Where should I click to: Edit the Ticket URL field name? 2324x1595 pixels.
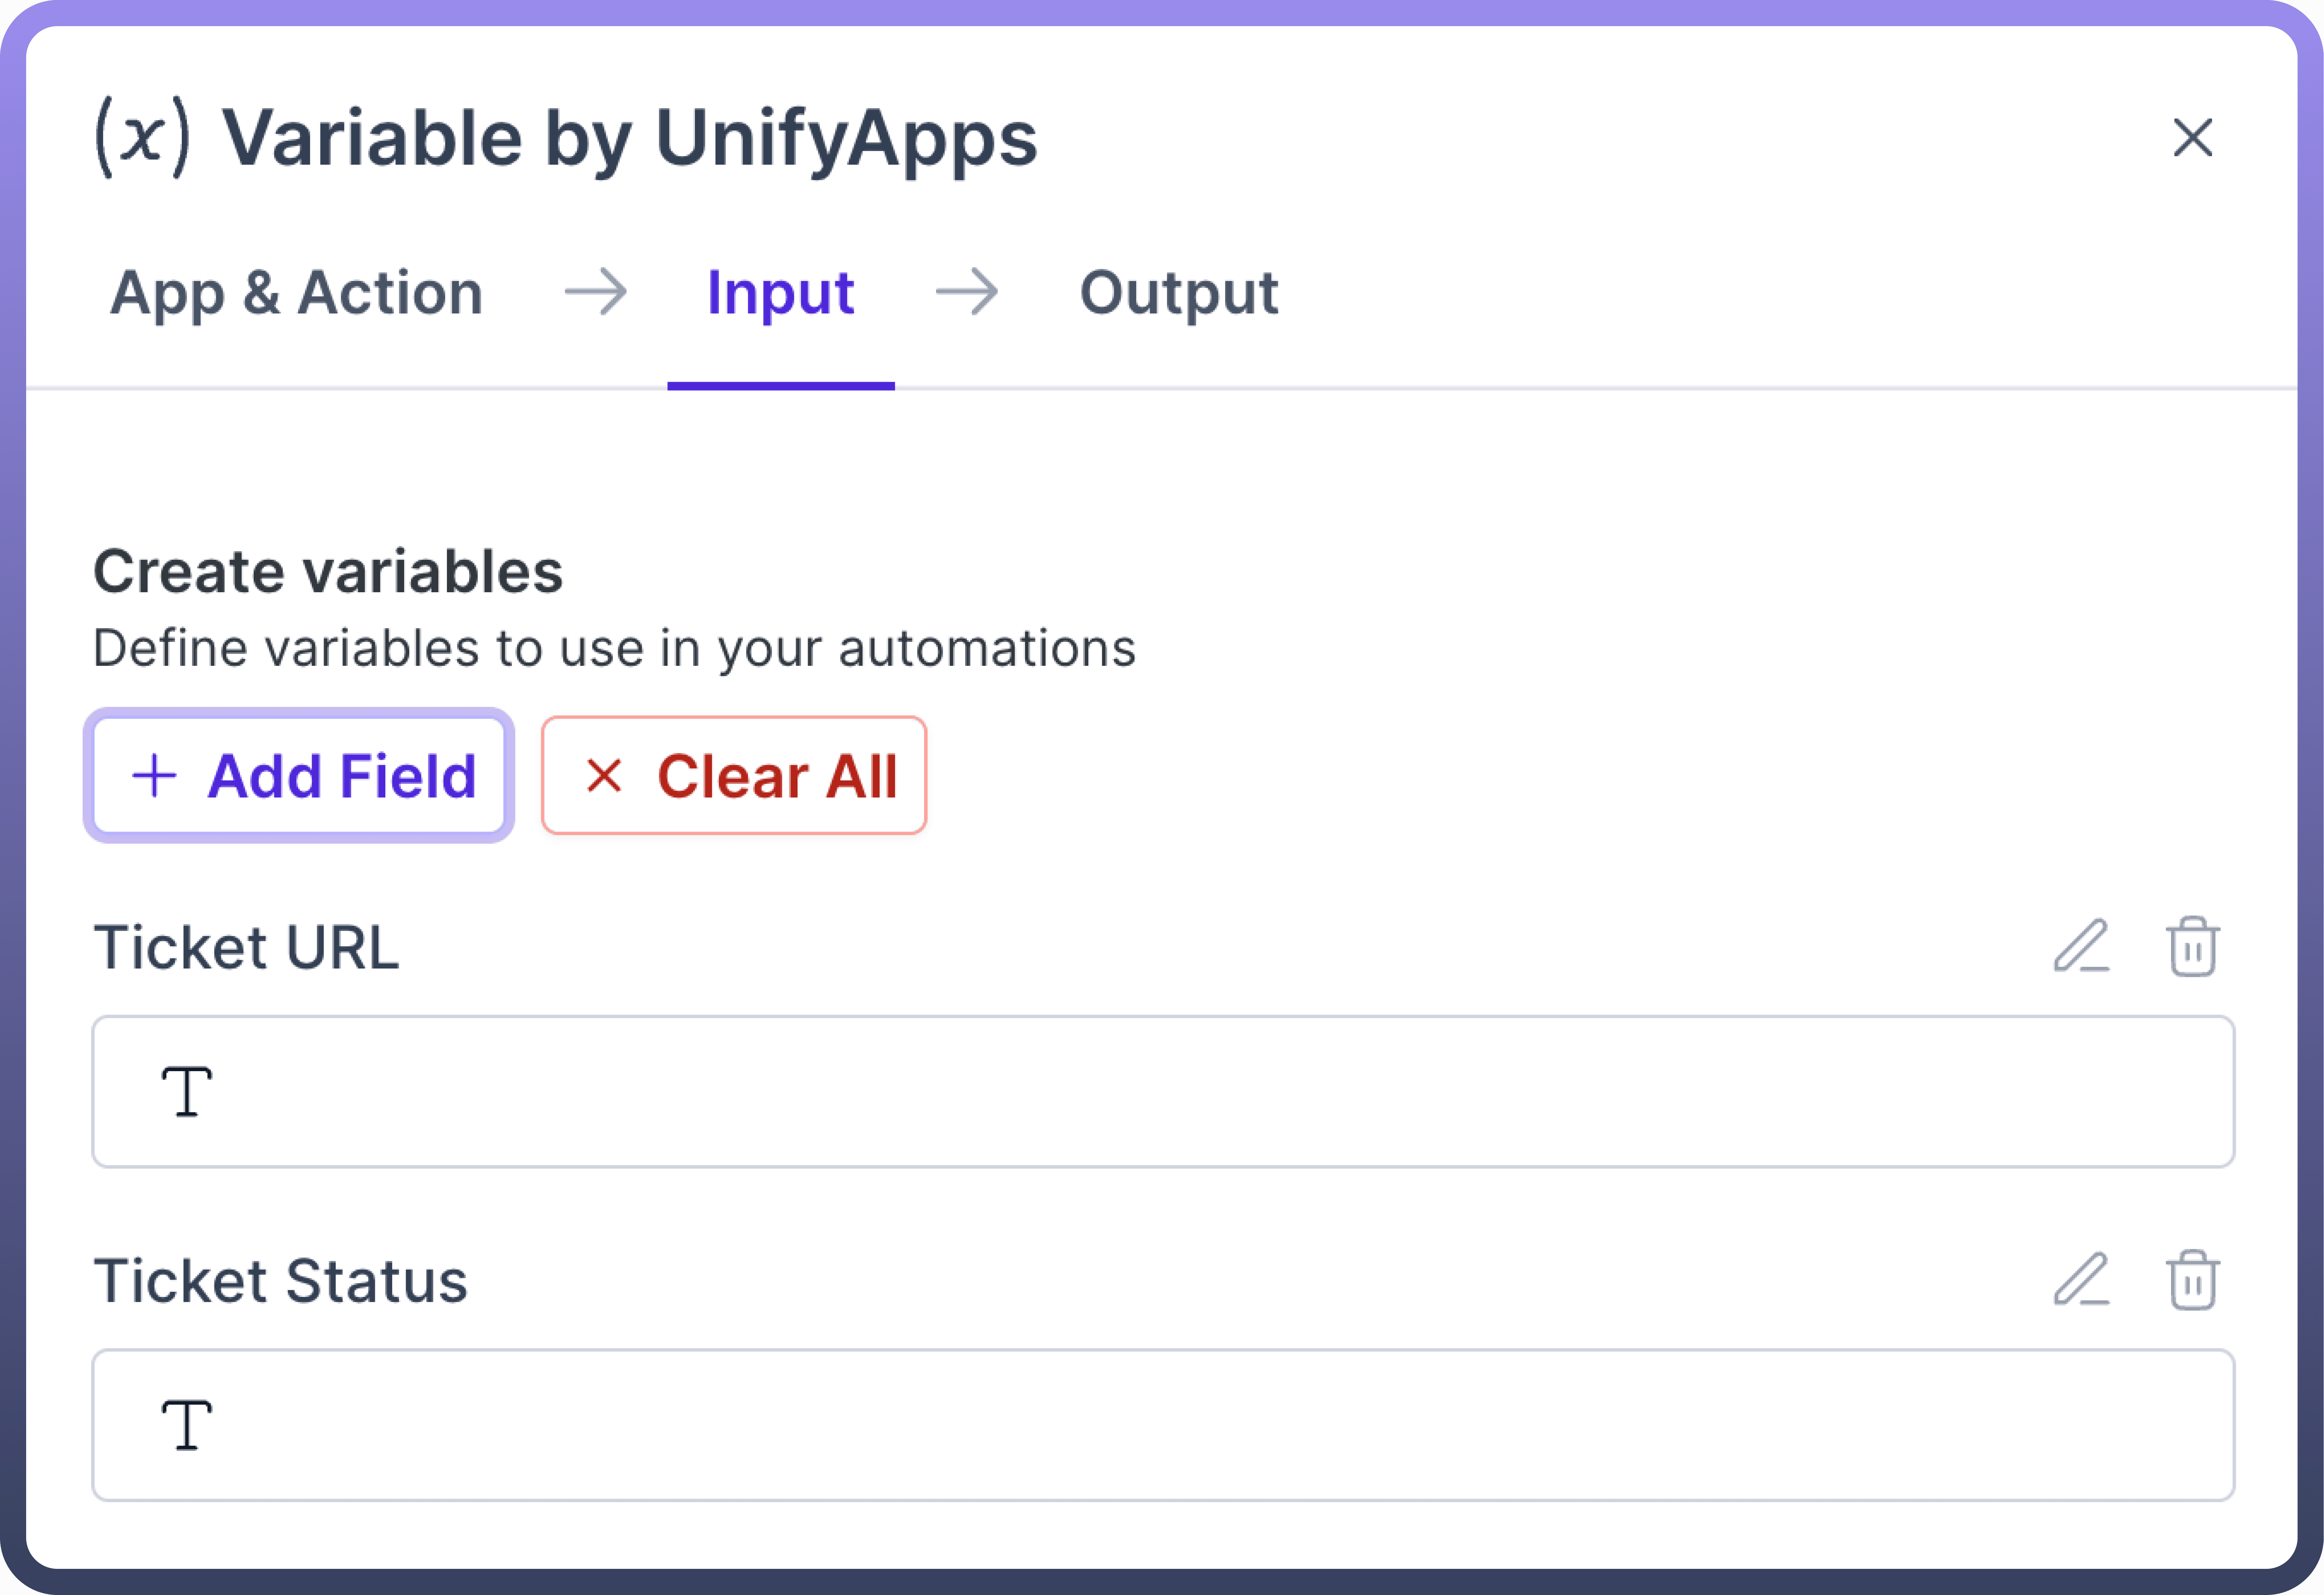click(2081, 946)
